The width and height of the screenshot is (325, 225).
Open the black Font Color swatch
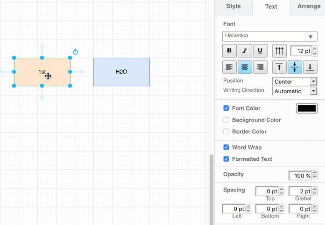[307, 108]
